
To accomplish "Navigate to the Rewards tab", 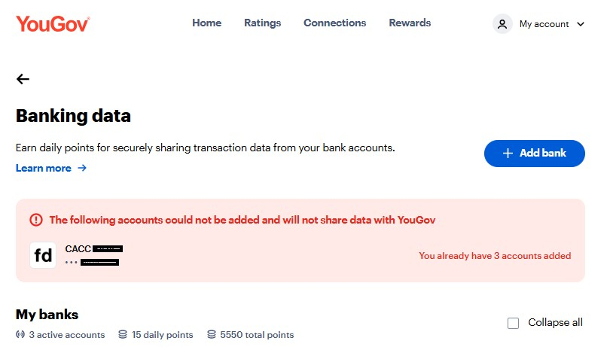I will click(x=410, y=23).
